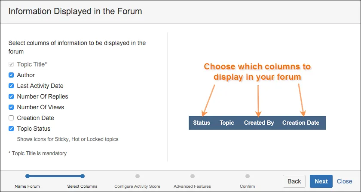
Task: Toggle the Last Activity Date checkbox
Action: point(11,86)
